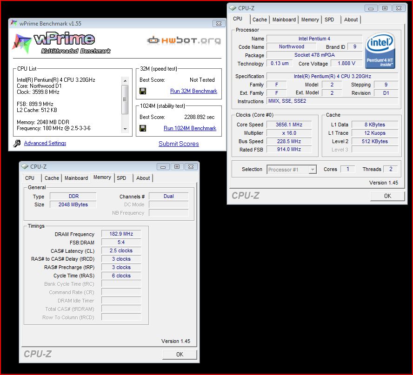This screenshot has height=375, width=413.
Task: Click the Package field Socket 478 mPGA
Action: point(314,55)
